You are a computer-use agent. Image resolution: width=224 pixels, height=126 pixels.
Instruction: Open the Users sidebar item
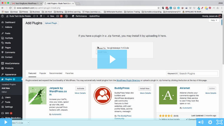(x=8, y=97)
